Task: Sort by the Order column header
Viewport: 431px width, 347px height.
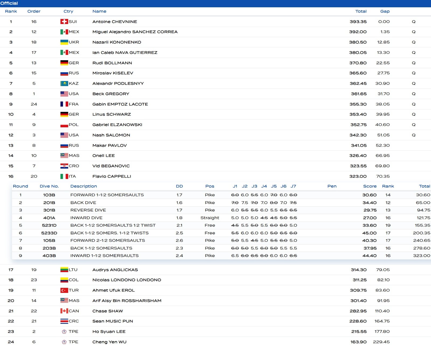Action: (x=34, y=11)
